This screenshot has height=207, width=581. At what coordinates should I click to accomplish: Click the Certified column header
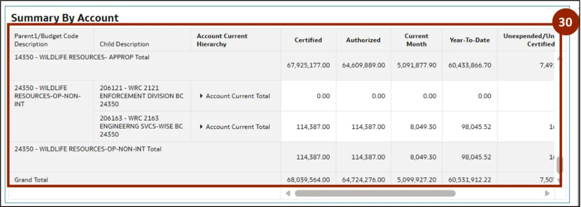point(308,40)
